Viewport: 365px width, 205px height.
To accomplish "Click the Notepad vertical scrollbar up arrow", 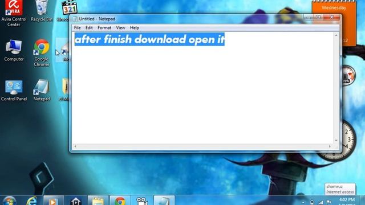I will [336, 35].
